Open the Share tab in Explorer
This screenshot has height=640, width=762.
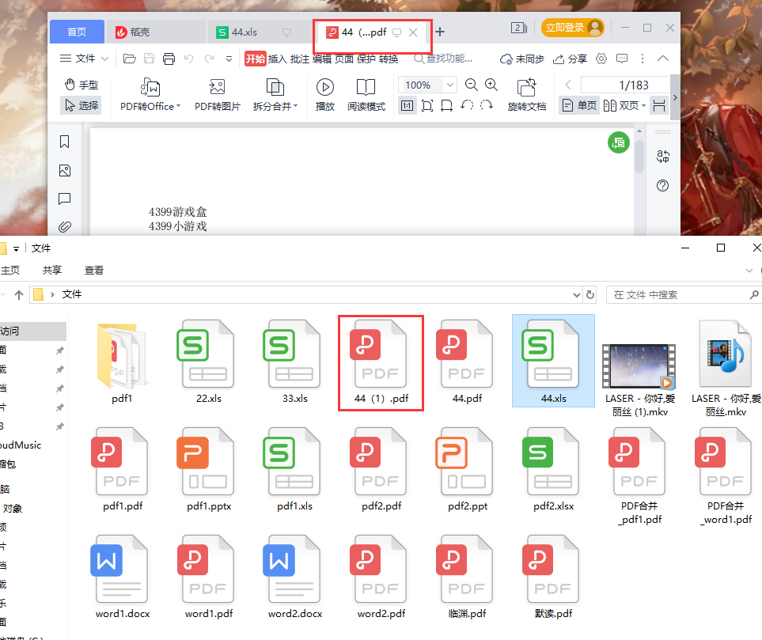click(52, 271)
